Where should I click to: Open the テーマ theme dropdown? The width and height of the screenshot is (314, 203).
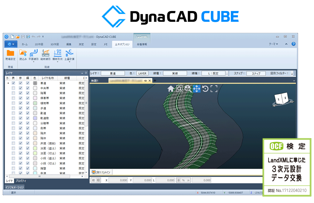(273, 44)
